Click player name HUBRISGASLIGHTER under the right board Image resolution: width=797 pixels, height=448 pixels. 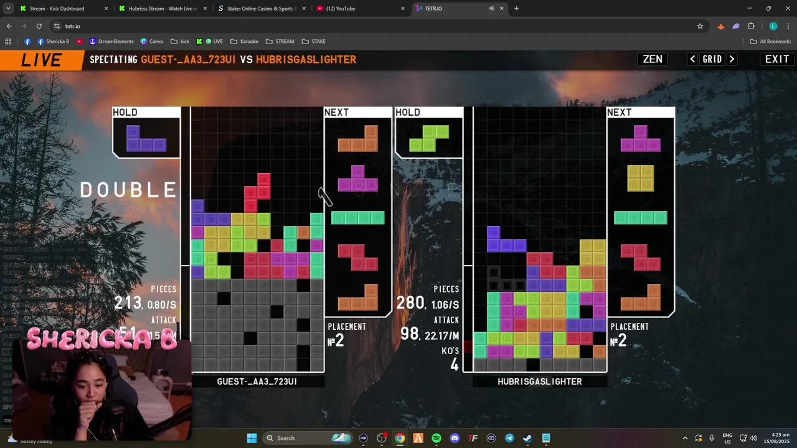(540, 381)
